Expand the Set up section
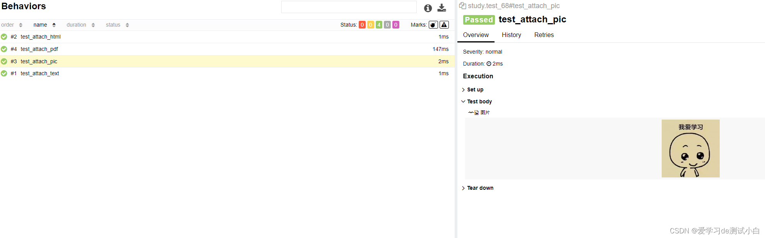Viewport: 765px width, 238px height. pos(472,89)
